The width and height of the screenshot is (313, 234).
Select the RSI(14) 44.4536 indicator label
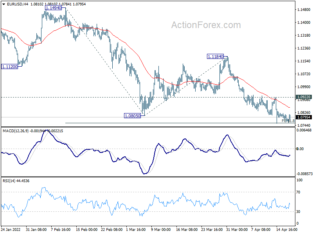16,181
